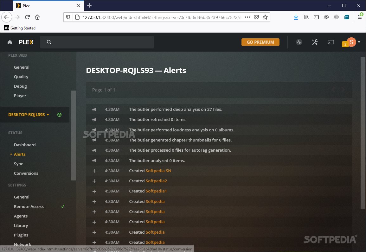Select Alerts in the sidebar
Screen dimensions: 366x252
[20, 154]
